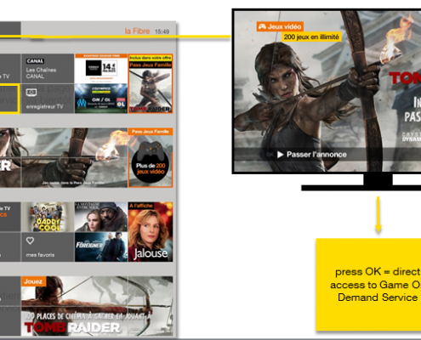
Task: Click the Jeux vidéo gamepad badge icon
Action: [x=262, y=26]
